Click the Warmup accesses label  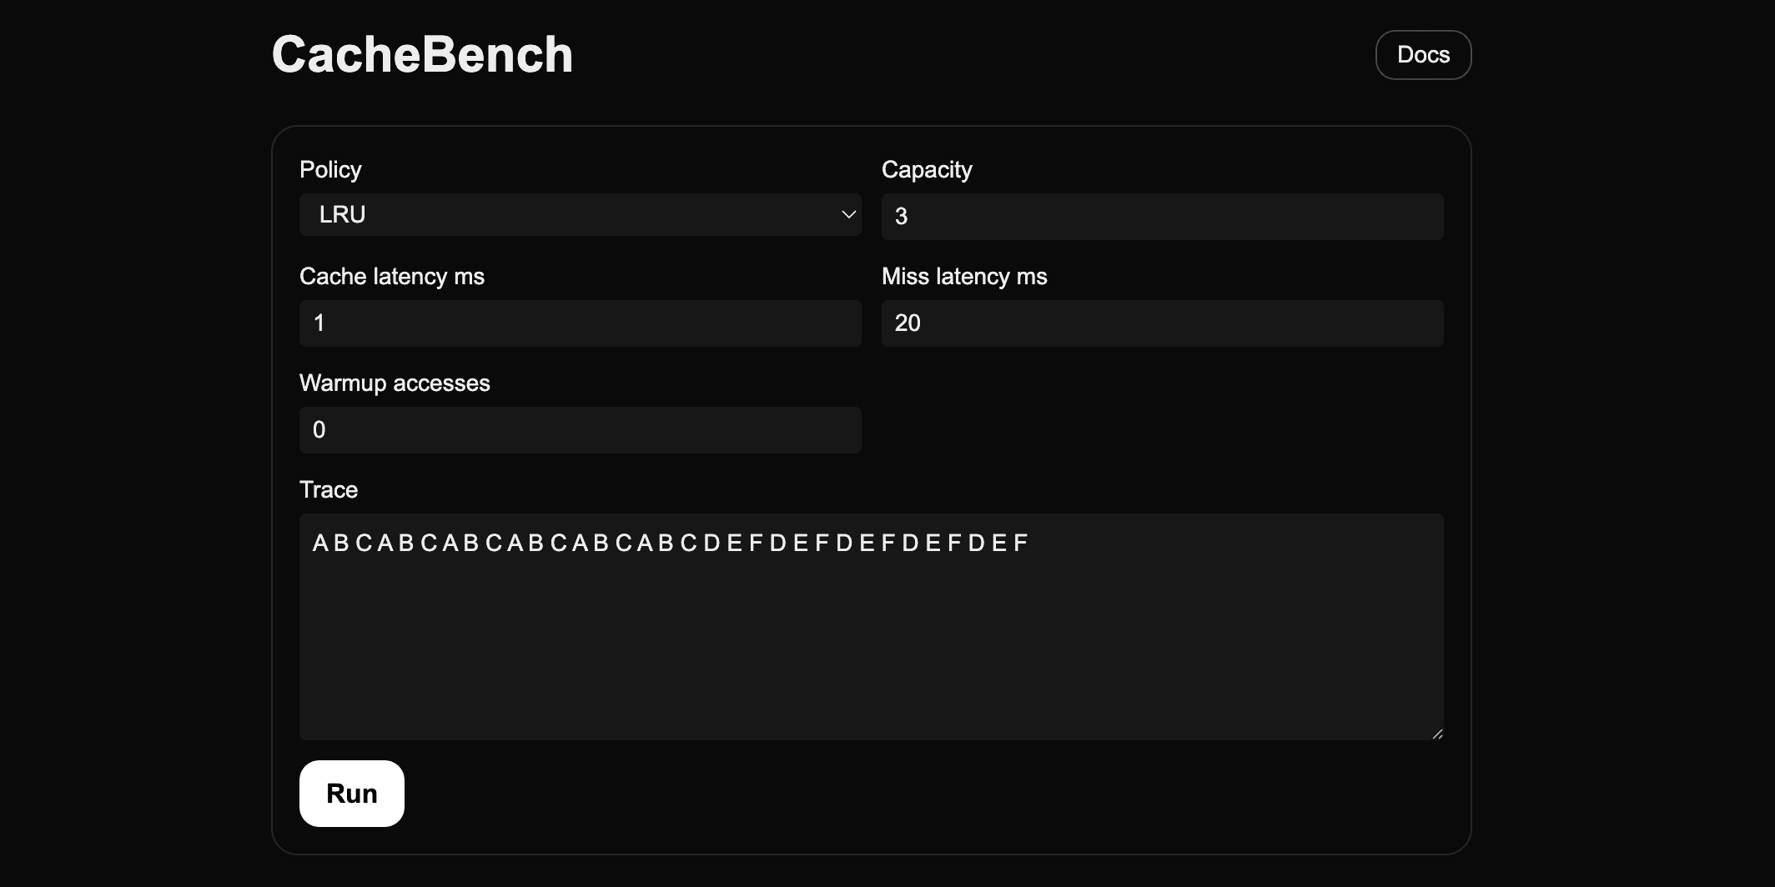[395, 383]
